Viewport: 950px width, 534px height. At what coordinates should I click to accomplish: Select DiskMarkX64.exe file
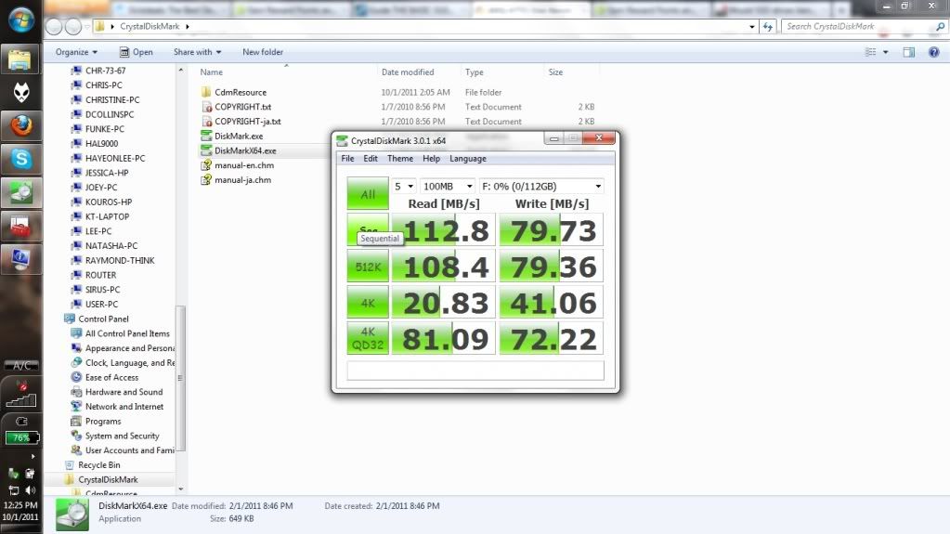pos(245,150)
